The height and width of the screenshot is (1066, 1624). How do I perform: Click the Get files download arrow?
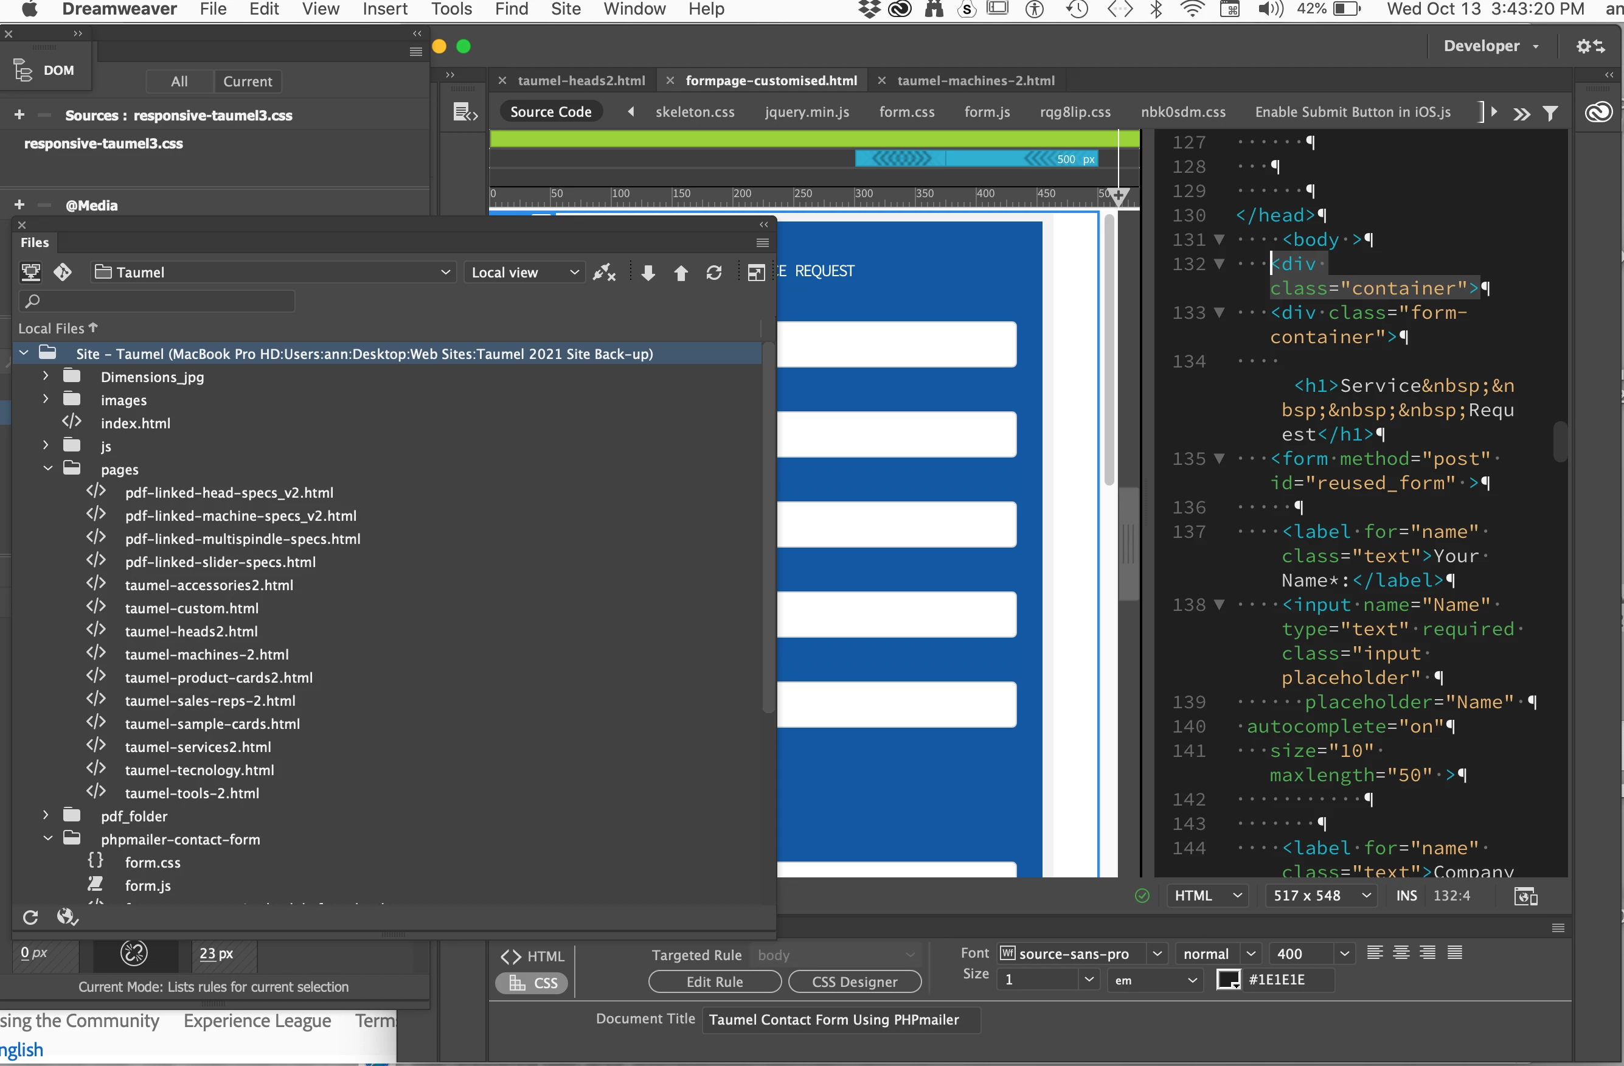tap(648, 273)
